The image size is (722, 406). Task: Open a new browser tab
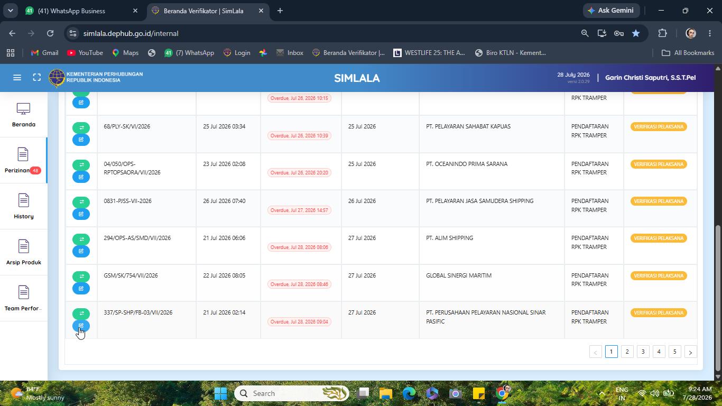coord(280,11)
